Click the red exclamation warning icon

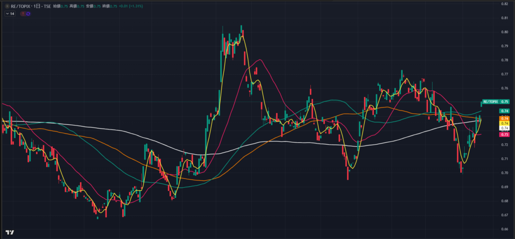(x=23, y=14)
